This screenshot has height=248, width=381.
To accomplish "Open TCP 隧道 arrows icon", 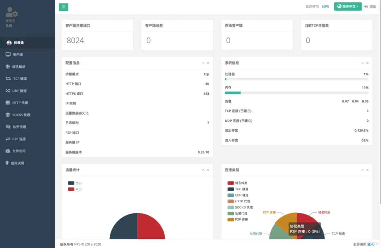I will pos(8,78).
